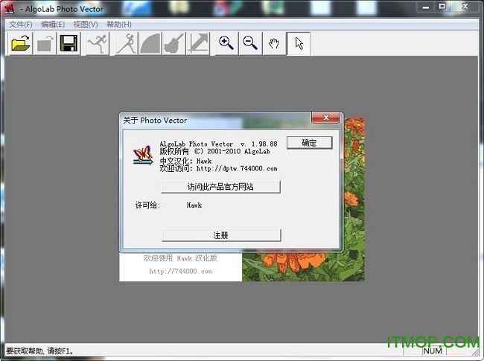Click the diagonal arrow scale icon
484x361 pixels.
pyautogui.click(x=198, y=43)
